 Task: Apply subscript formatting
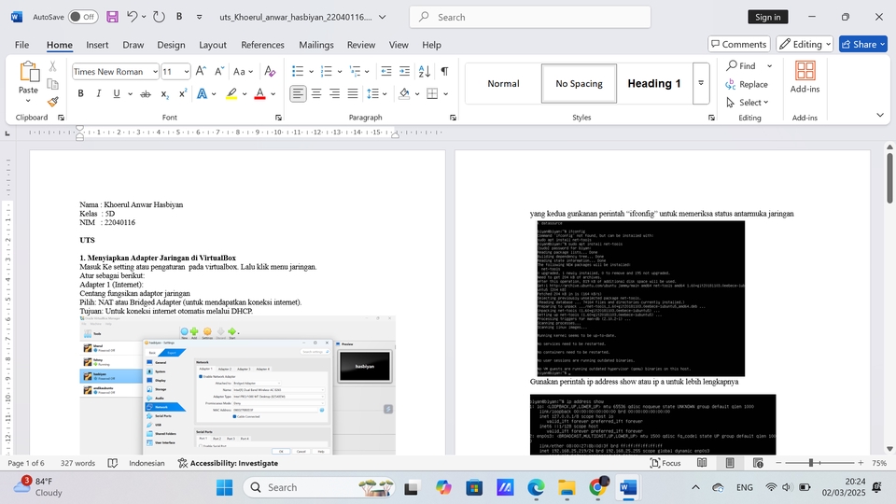pos(164,93)
